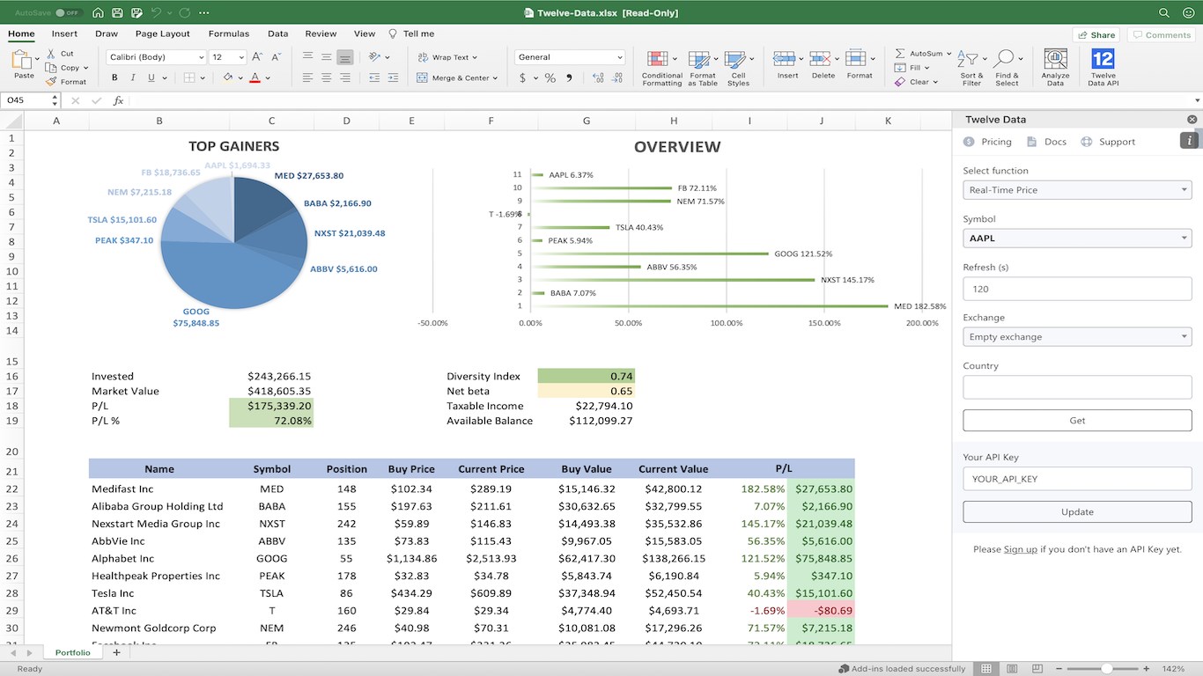Follow the Sign up link

[x=1020, y=549]
